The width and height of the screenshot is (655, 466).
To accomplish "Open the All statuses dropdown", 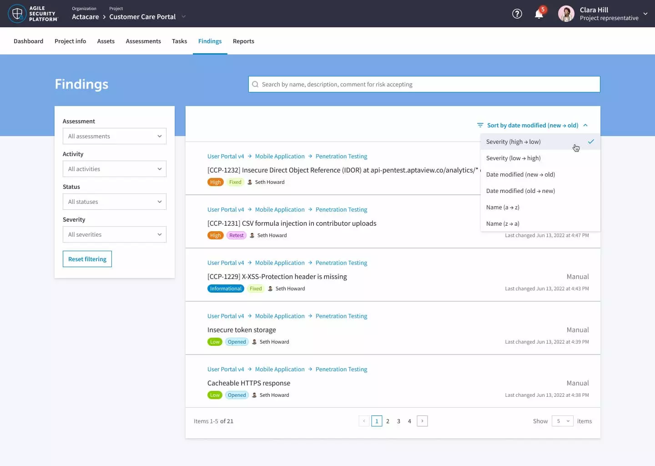I will click(x=115, y=202).
